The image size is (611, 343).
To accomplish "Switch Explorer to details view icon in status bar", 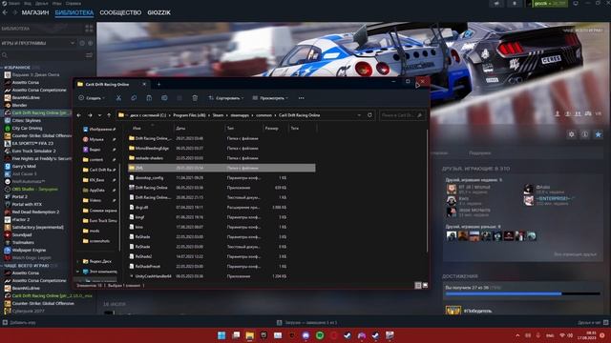I will point(418,286).
